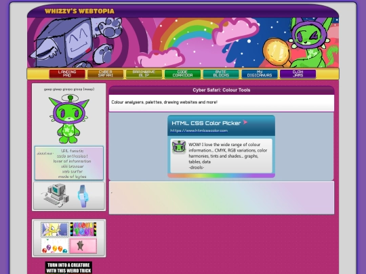Screen dimensions: 366x274
Task: Open the HTML CSS Color Picker heading link
Action: (x=206, y=123)
